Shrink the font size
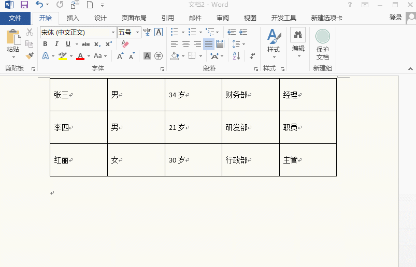This screenshot has height=267, width=416. (132, 56)
